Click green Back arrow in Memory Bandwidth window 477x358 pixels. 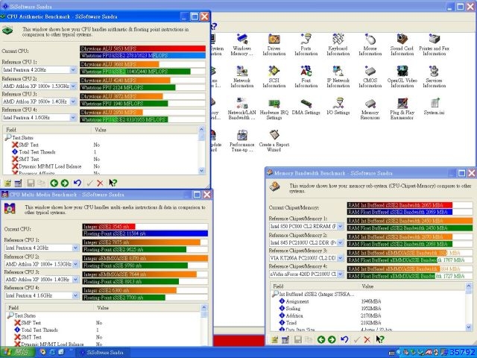(321, 339)
